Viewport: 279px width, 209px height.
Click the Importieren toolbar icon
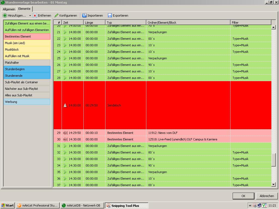coord(84,16)
